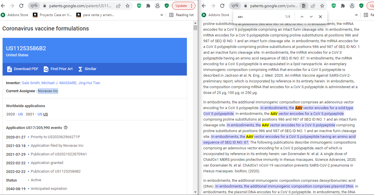
Task: Click the Download PDF icon button
Action: pos(10,69)
